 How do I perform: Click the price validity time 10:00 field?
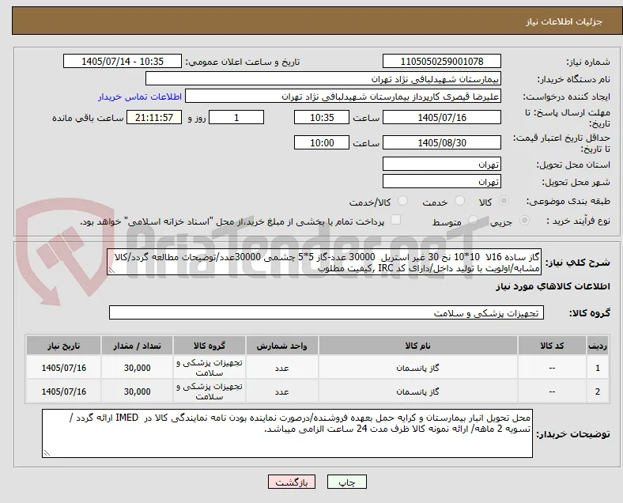pos(322,142)
